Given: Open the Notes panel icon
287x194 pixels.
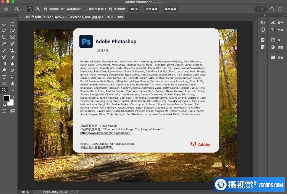Looking at the screenshot, I should coord(263,47).
